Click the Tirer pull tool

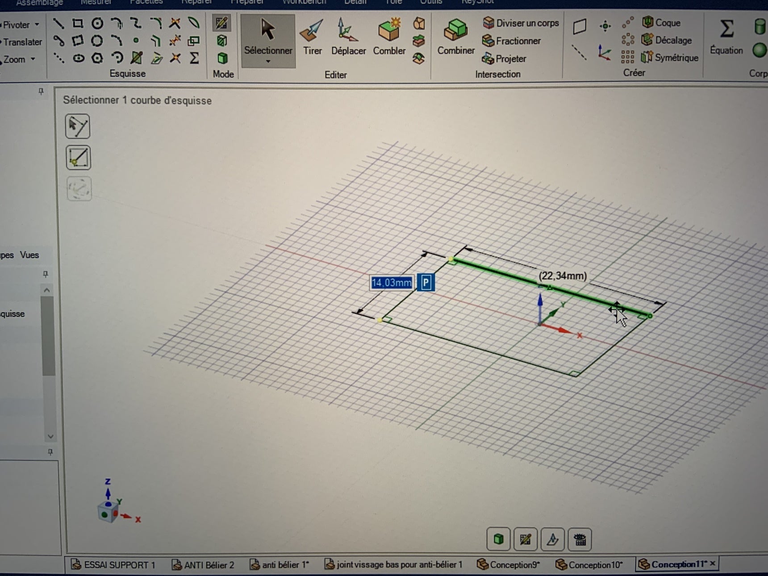312,37
